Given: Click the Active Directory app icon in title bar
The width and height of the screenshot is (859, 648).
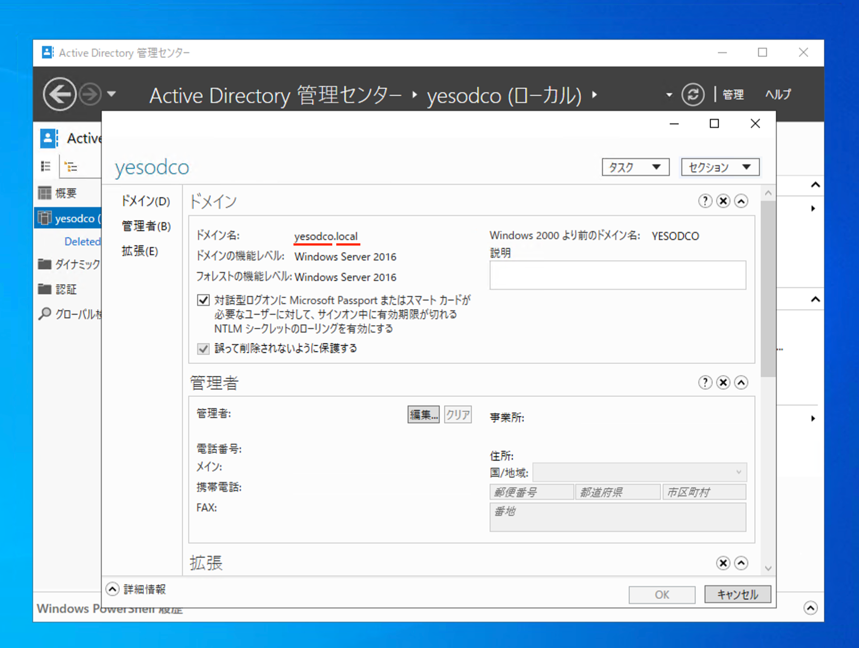Looking at the screenshot, I should click(x=47, y=53).
